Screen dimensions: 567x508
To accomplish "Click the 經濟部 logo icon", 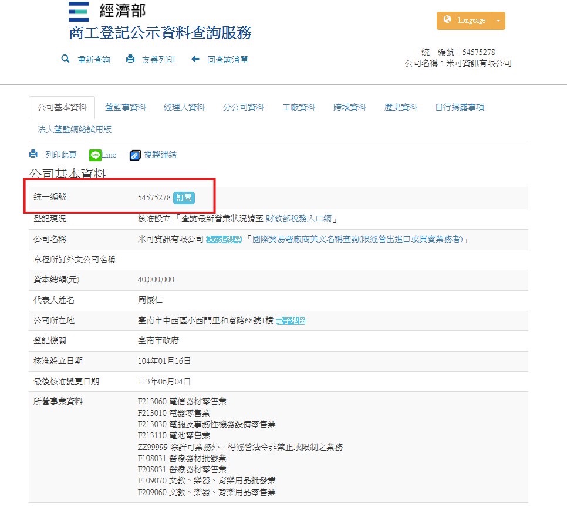I will click(79, 11).
